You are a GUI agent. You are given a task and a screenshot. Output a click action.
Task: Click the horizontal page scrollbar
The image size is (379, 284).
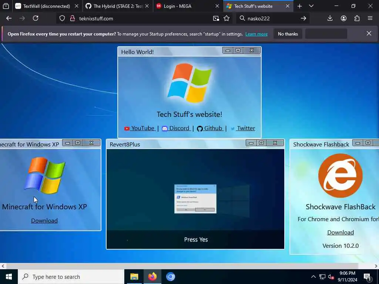point(182,266)
